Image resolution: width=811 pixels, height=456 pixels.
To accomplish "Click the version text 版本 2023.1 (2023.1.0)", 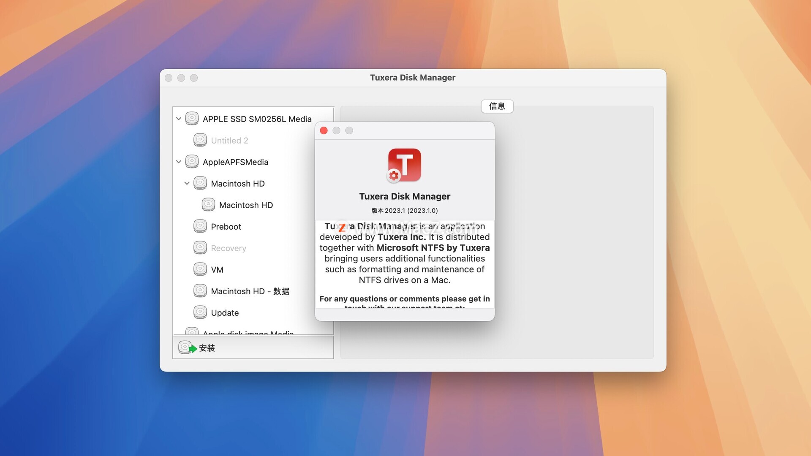I will point(404,210).
